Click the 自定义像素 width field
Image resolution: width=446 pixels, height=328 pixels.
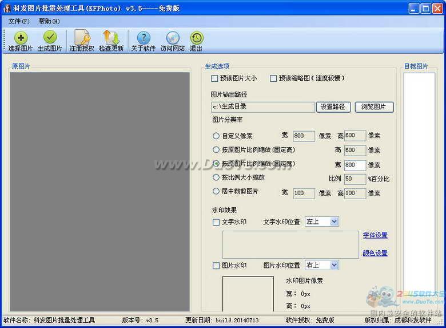(x=304, y=136)
